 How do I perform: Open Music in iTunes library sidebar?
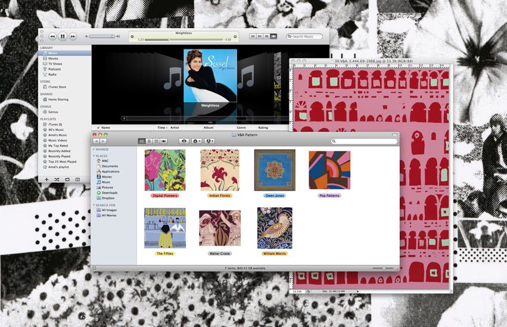[65, 53]
